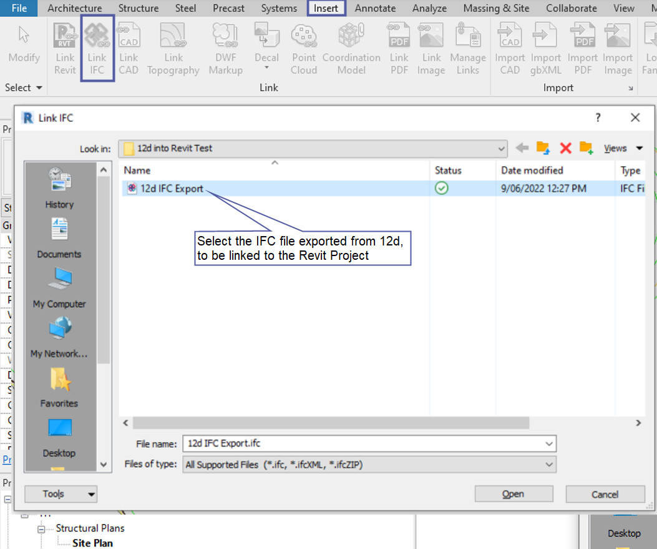This screenshot has width=657, height=549.
Task: Open the Views dropdown menu
Action: pos(623,148)
